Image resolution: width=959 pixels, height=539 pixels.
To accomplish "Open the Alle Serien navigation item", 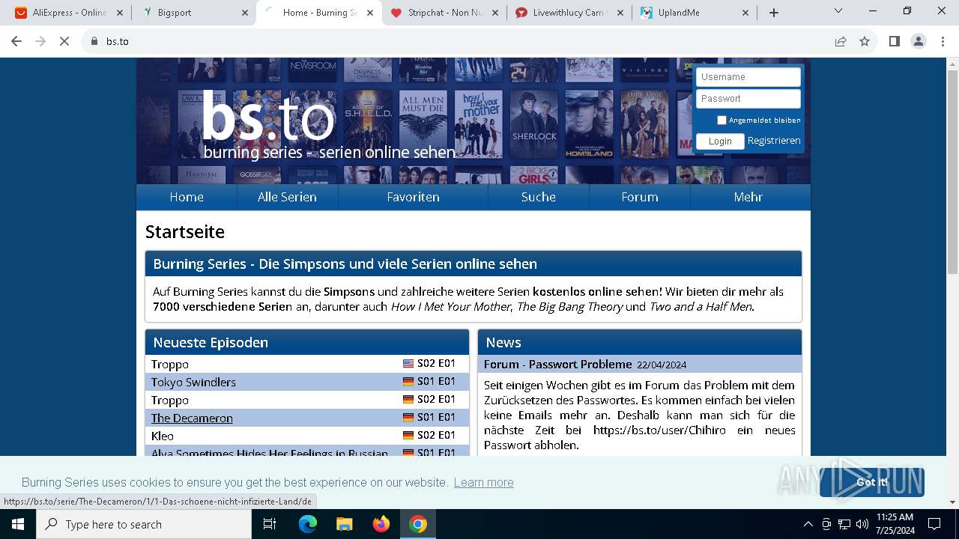I will pos(287,197).
